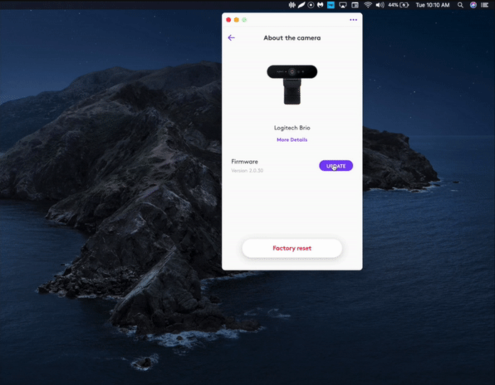
Task: Click the feather menu bar icon
Action: point(301,5)
